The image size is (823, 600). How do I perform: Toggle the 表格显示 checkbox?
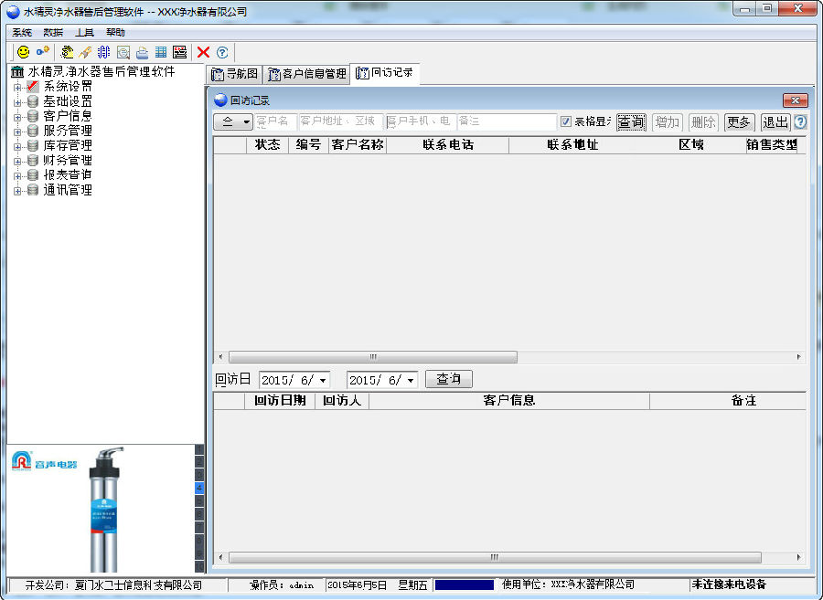(x=566, y=121)
